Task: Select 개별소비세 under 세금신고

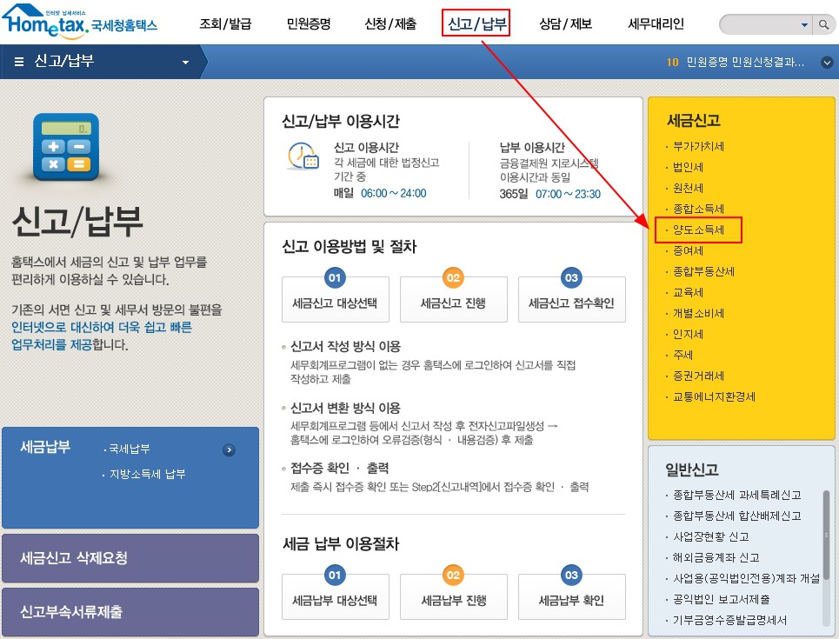Action: point(698,314)
